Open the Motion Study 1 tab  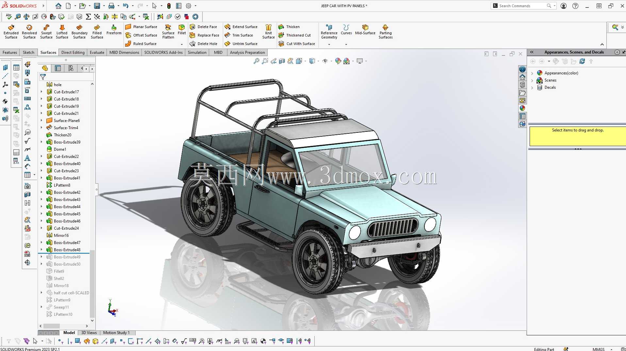pyautogui.click(x=116, y=333)
